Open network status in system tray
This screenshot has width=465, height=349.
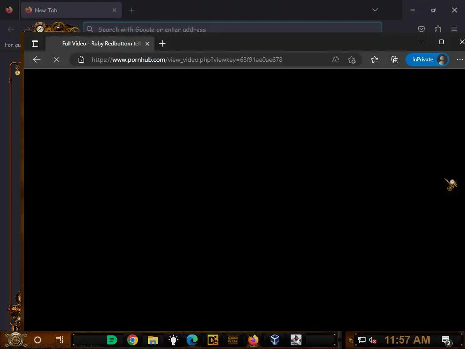pos(361,340)
